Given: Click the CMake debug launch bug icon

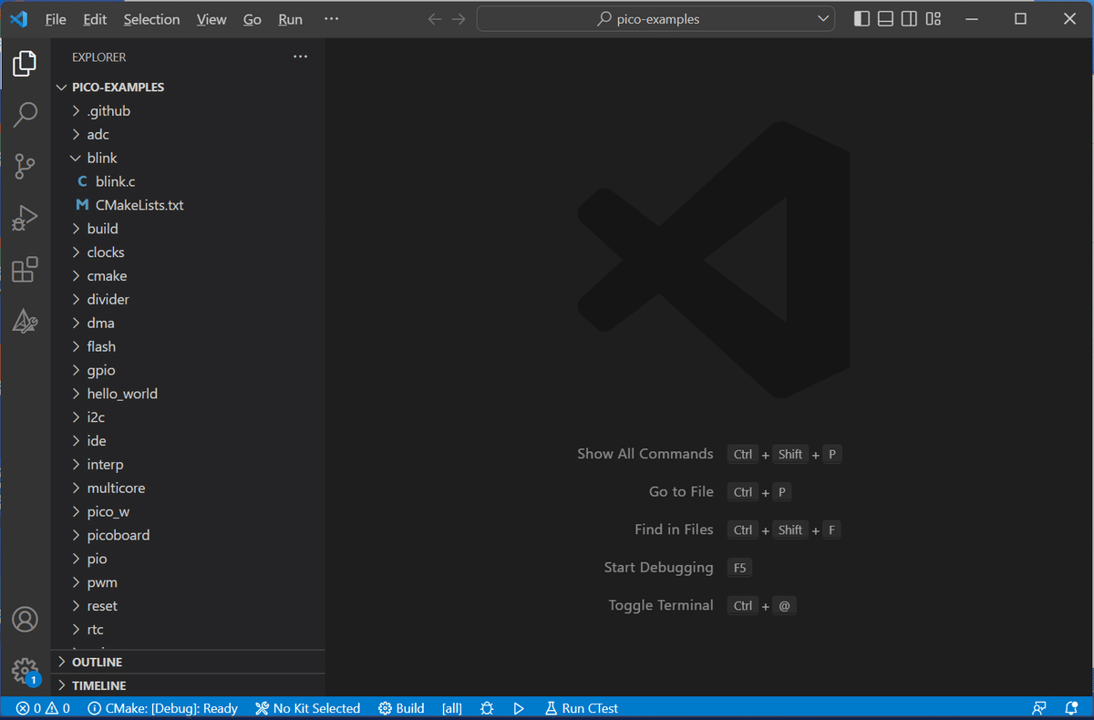Looking at the screenshot, I should click(x=487, y=708).
